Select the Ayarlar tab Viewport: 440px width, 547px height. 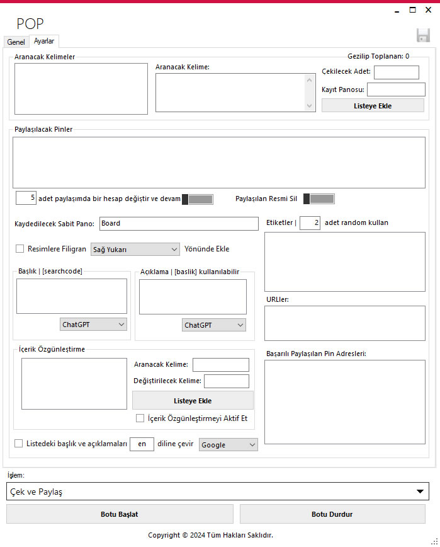coord(44,41)
